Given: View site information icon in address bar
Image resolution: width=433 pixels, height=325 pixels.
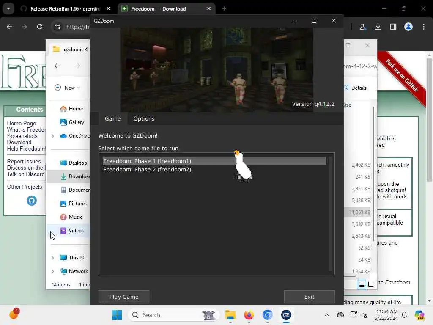Looking at the screenshot, I should (x=58, y=27).
